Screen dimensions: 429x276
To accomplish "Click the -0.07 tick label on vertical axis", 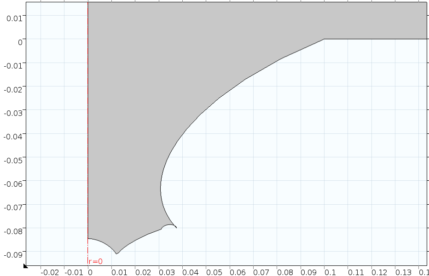I will pyautogui.click(x=13, y=207).
